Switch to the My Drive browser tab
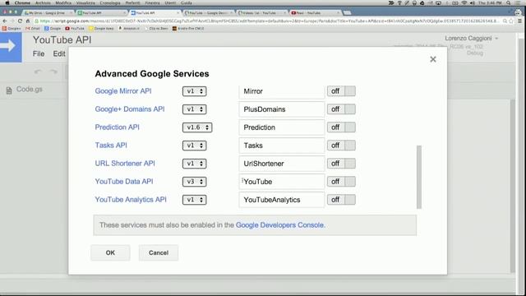Viewport: 526px width, 296px height. [48, 13]
